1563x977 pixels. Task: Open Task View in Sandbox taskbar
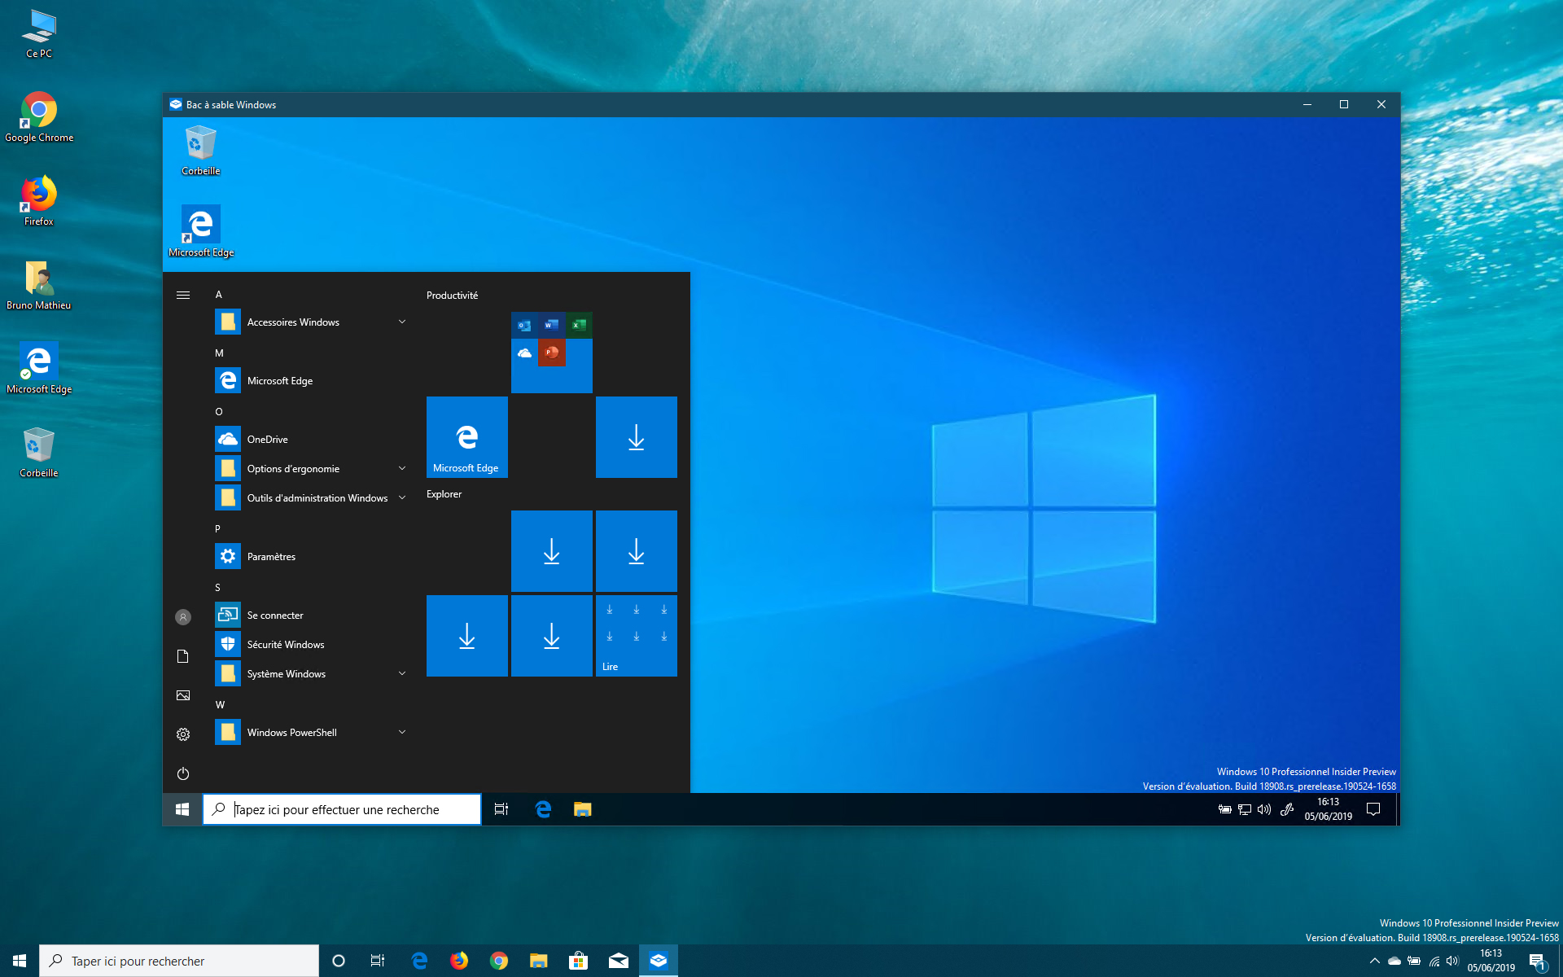(x=501, y=809)
